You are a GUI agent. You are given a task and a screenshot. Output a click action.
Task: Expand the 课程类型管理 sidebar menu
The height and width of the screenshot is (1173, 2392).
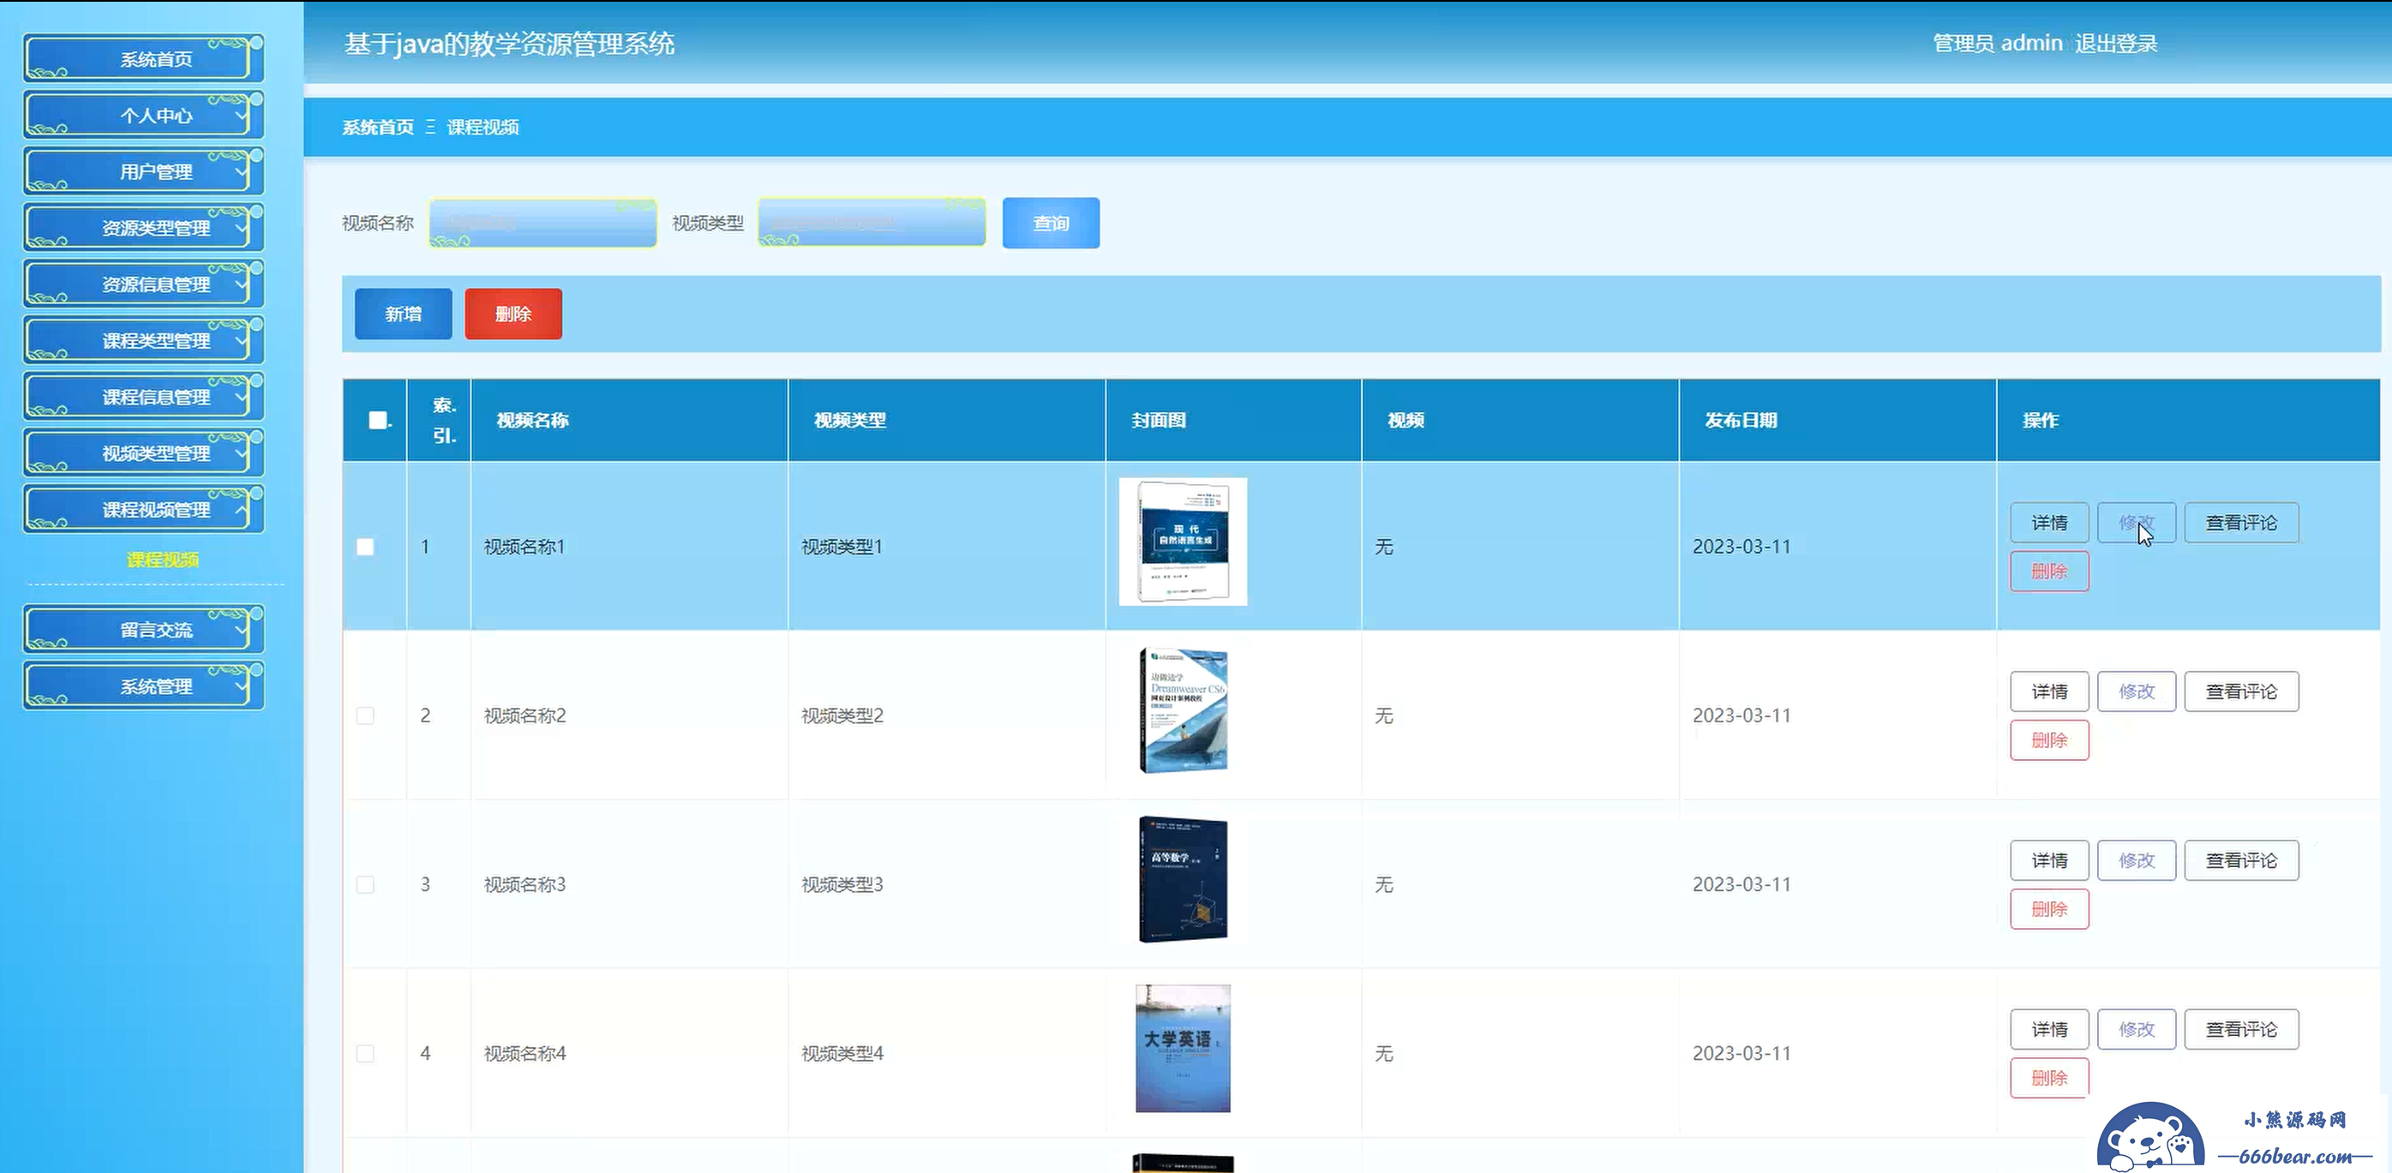pyautogui.click(x=144, y=340)
